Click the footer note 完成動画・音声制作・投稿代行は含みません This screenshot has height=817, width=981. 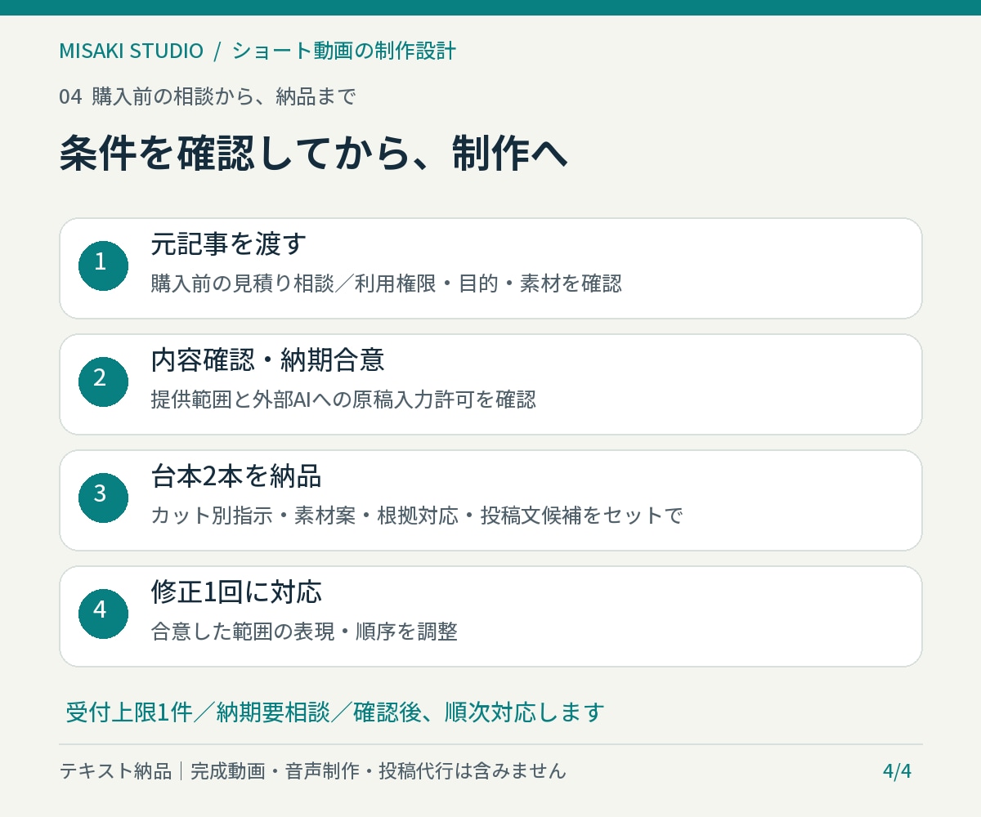point(379,770)
